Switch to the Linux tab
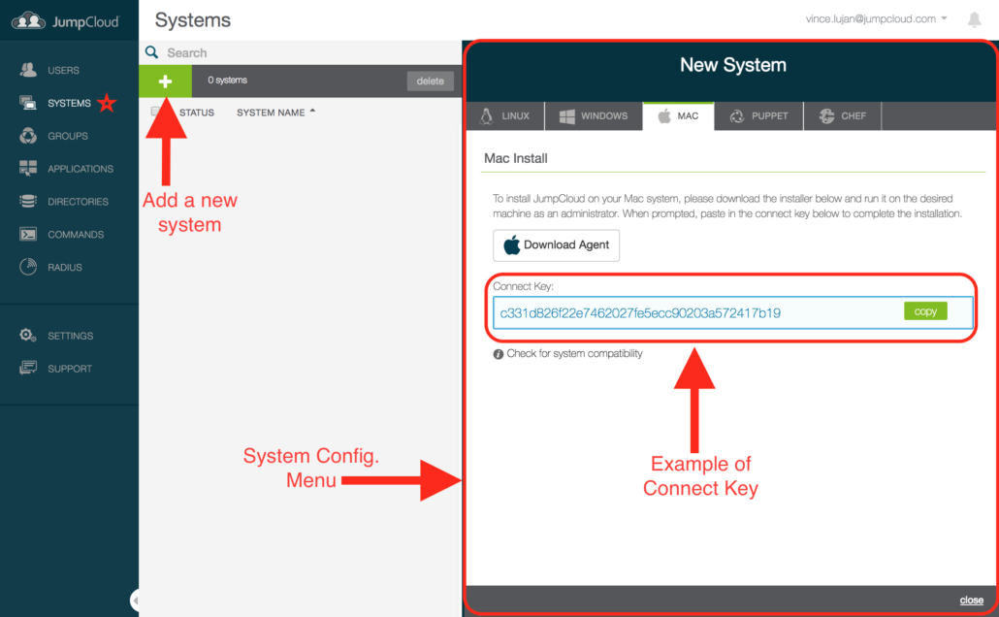The width and height of the screenshot is (999, 617). click(x=504, y=116)
